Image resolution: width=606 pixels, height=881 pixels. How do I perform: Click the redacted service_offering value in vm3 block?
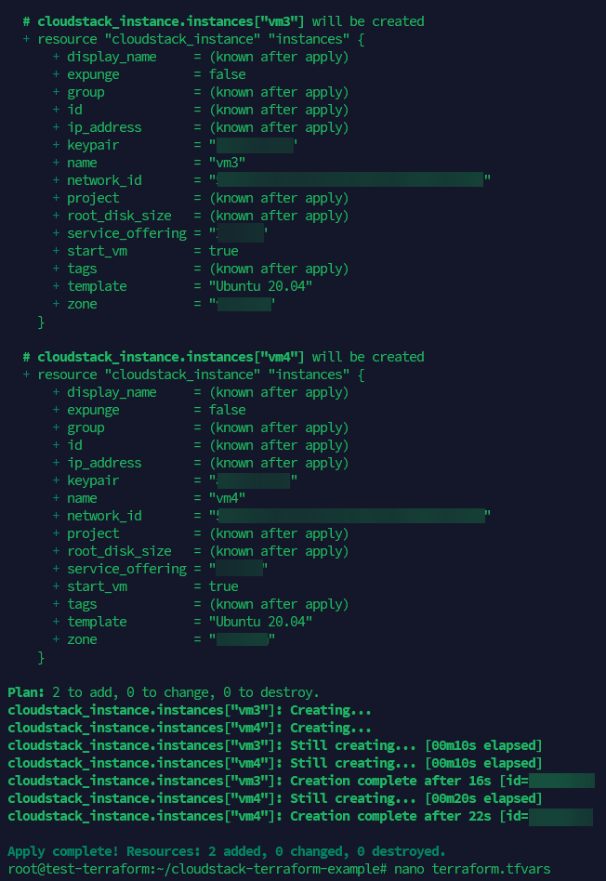click(239, 233)
